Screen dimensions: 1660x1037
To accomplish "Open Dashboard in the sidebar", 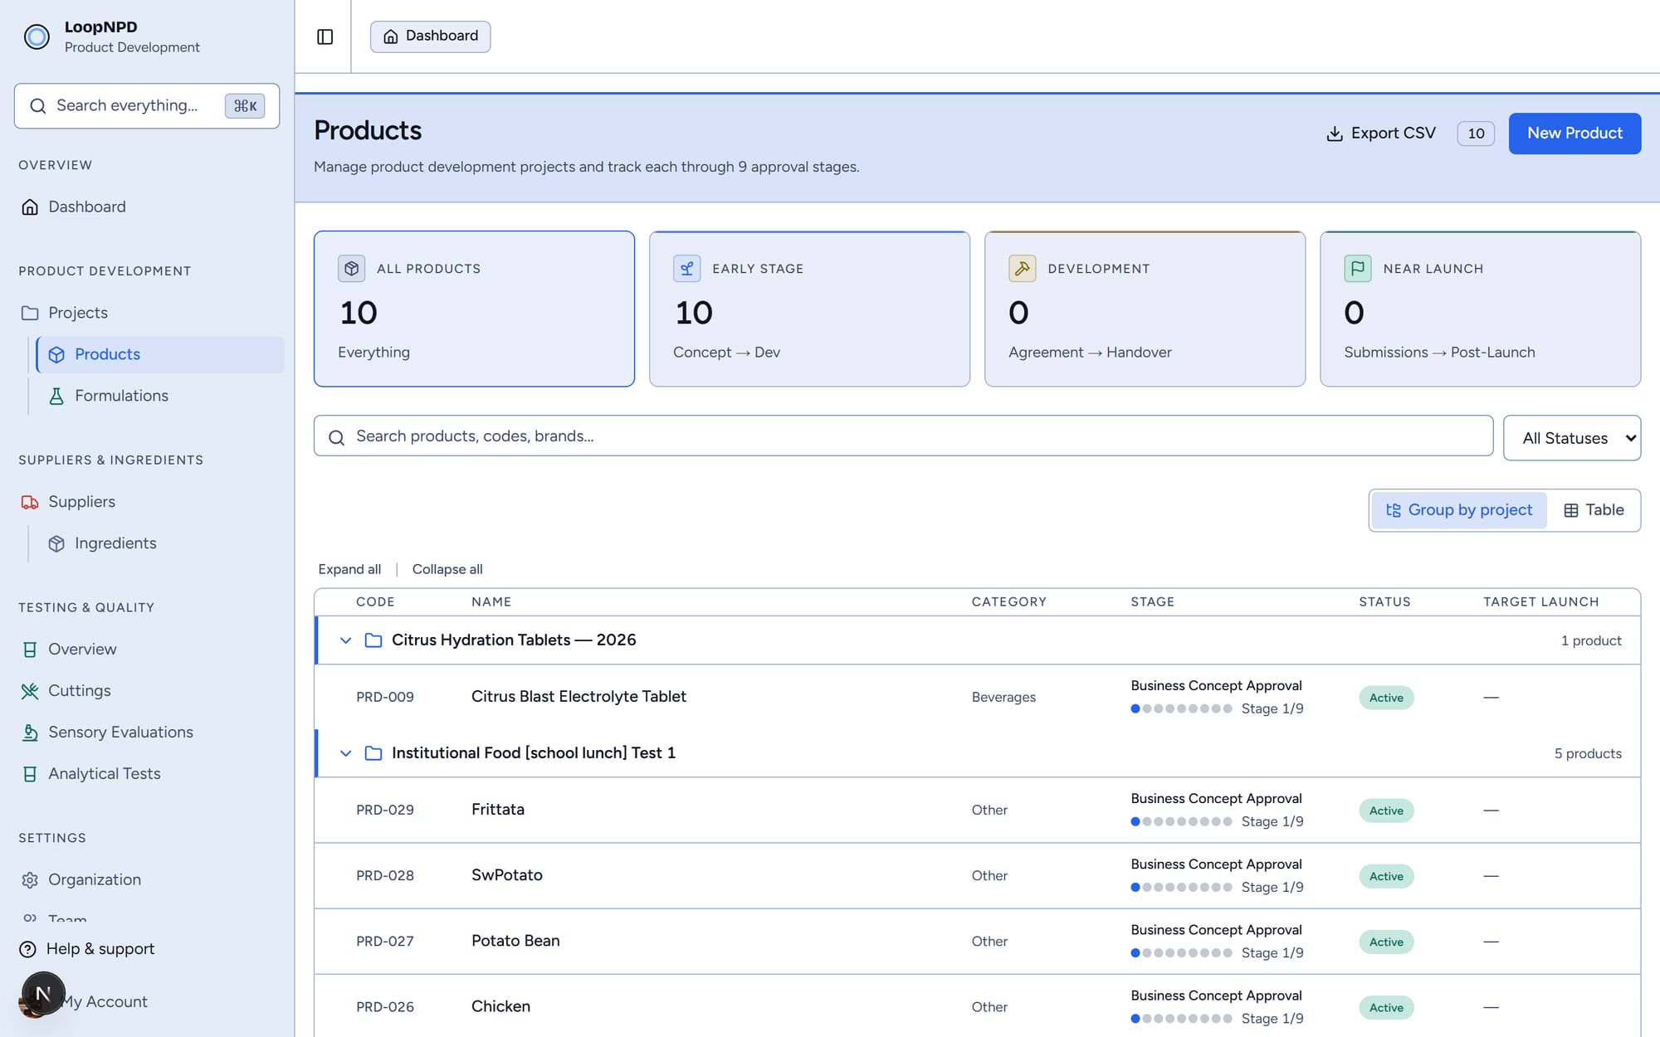I will point(148,207).
